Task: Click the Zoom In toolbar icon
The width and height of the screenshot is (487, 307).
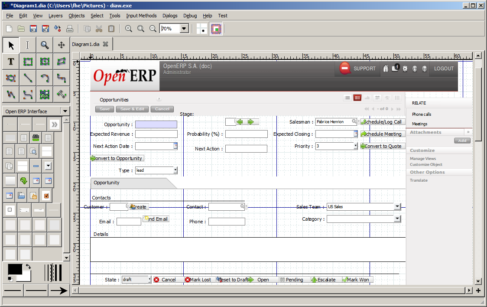Action: (x=128, y=28)
